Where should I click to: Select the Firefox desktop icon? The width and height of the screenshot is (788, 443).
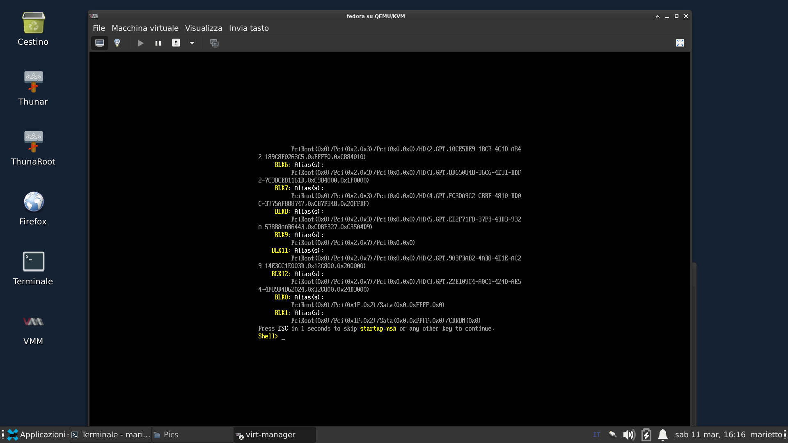(33, 208)
